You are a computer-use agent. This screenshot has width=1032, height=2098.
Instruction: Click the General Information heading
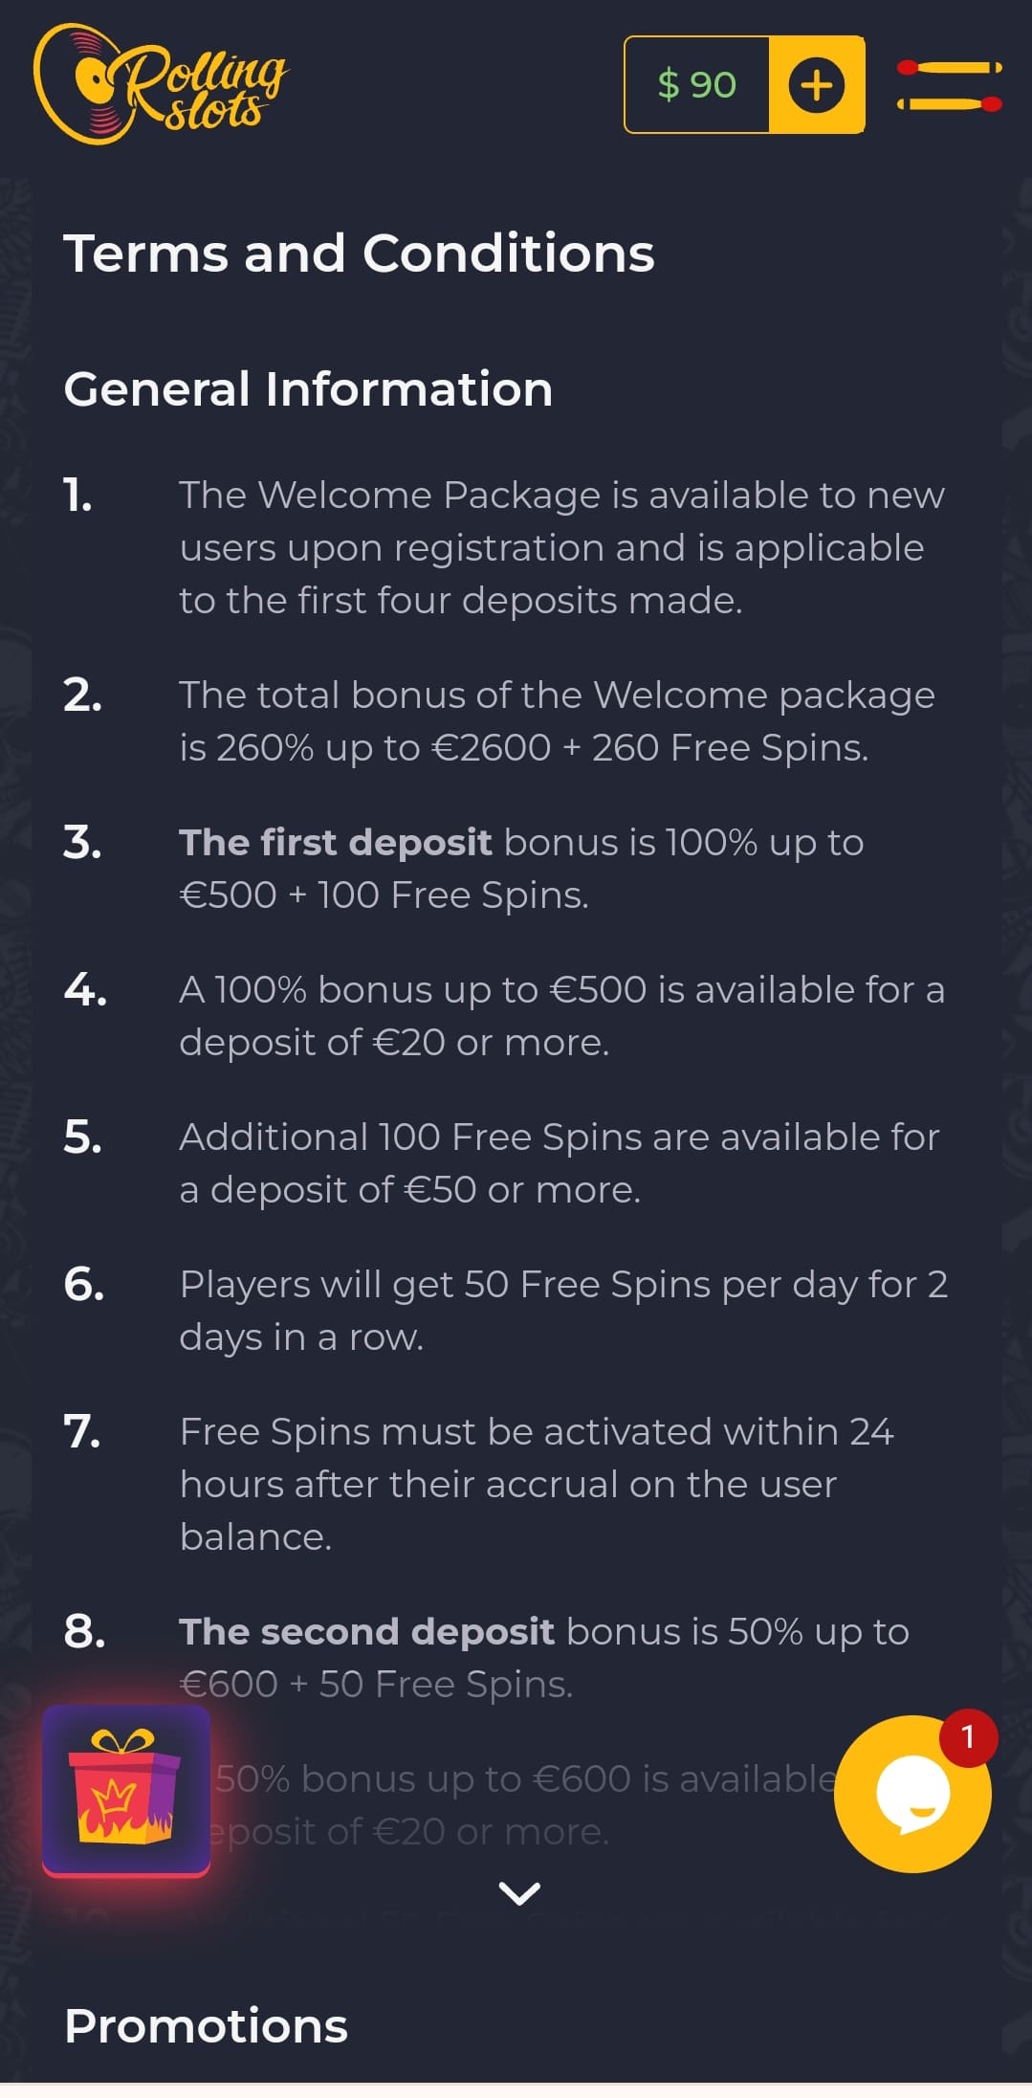[308, 389]
